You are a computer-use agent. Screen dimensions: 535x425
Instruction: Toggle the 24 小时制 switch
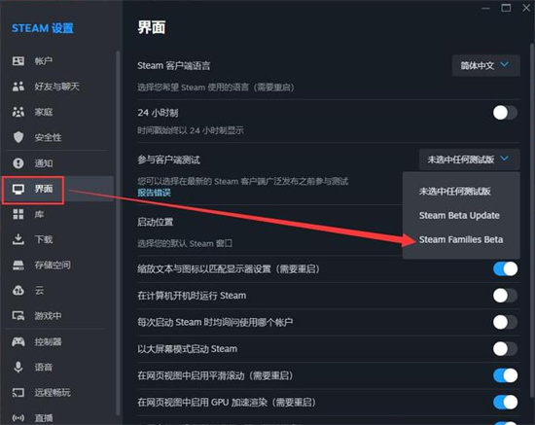pos(505,113)
